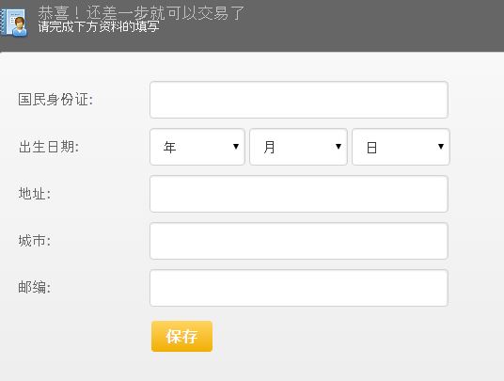
Task: Click the 请完成下方资料的填写 subtitle text
Action: tap(99, 26)
